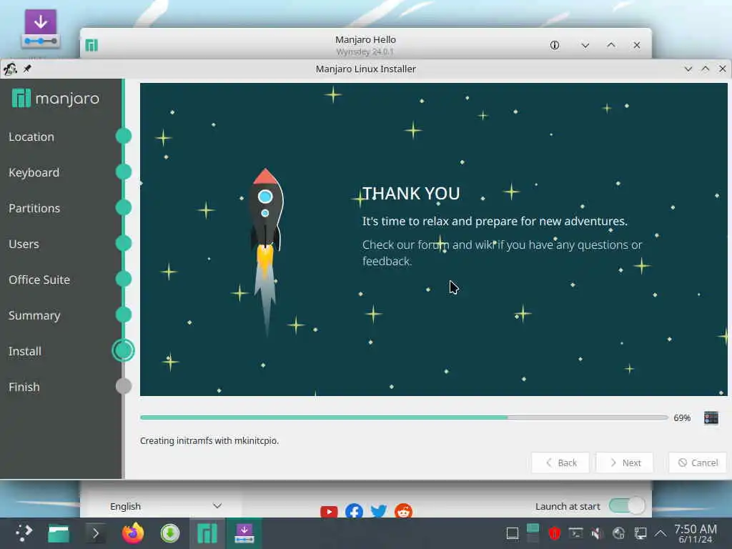
Task: Open the file manager from the taskbar
Action: 59,533
